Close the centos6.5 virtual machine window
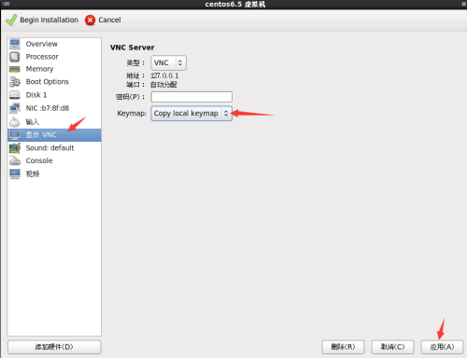 click(463, 4)
